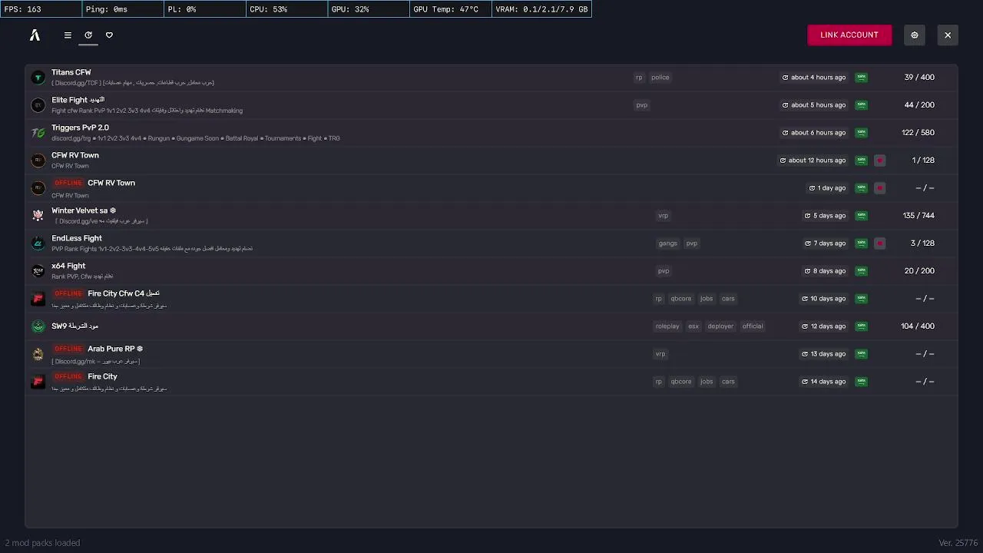Click the 'qbcore' tag on Fire City Cfw C4
The image size is (983, 553).
pyautogui.click(x=681, y=299)
